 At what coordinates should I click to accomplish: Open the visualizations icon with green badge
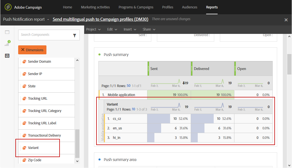click(x=7, y=43)
